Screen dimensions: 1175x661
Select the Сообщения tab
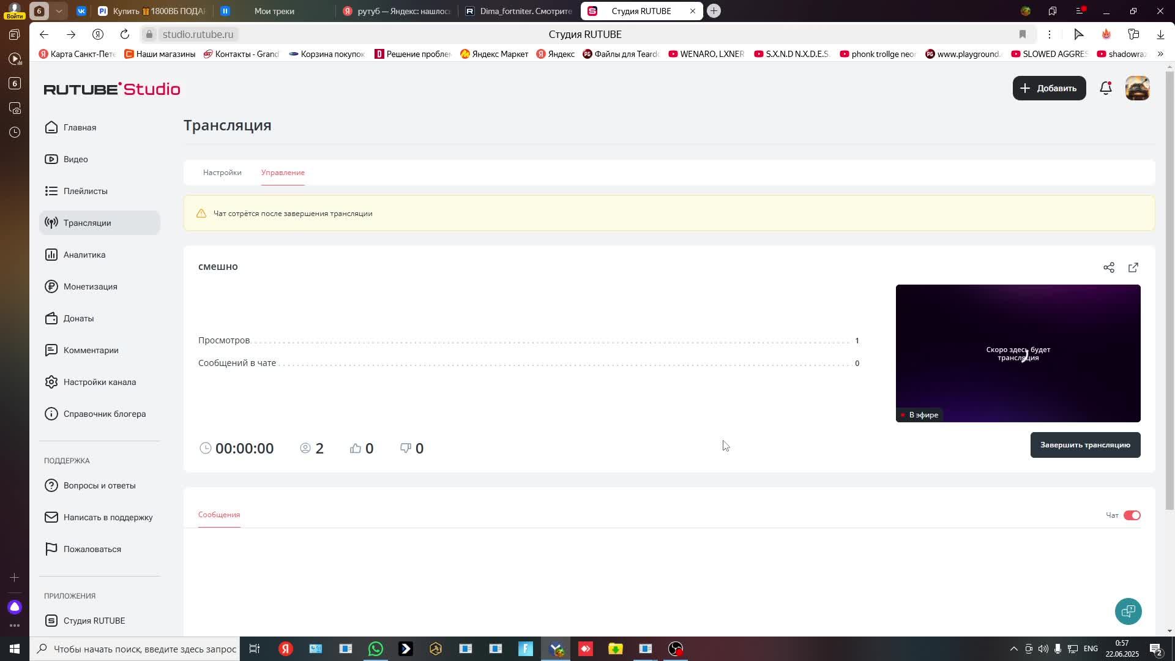(219, 515)
